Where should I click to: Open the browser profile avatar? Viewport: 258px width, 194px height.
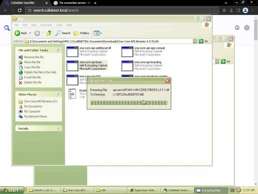tap(245, 10)
